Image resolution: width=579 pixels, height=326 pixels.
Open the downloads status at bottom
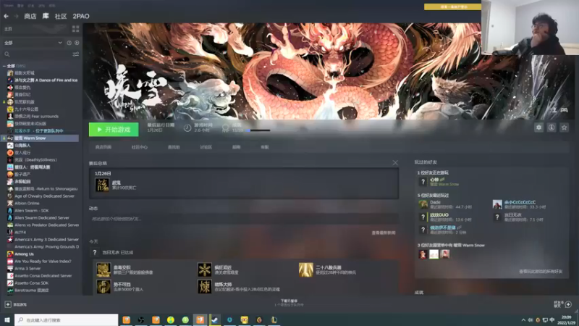pos(289,303)
